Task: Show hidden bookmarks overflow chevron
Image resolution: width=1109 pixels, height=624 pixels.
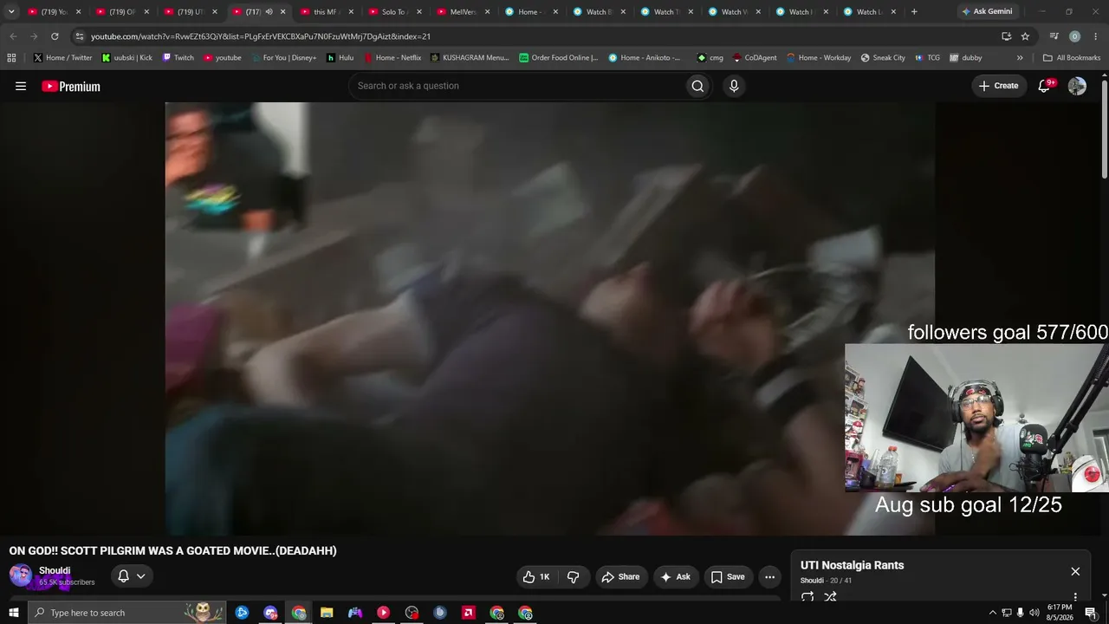Action: pyautogui.click(x=1020, y=58)
